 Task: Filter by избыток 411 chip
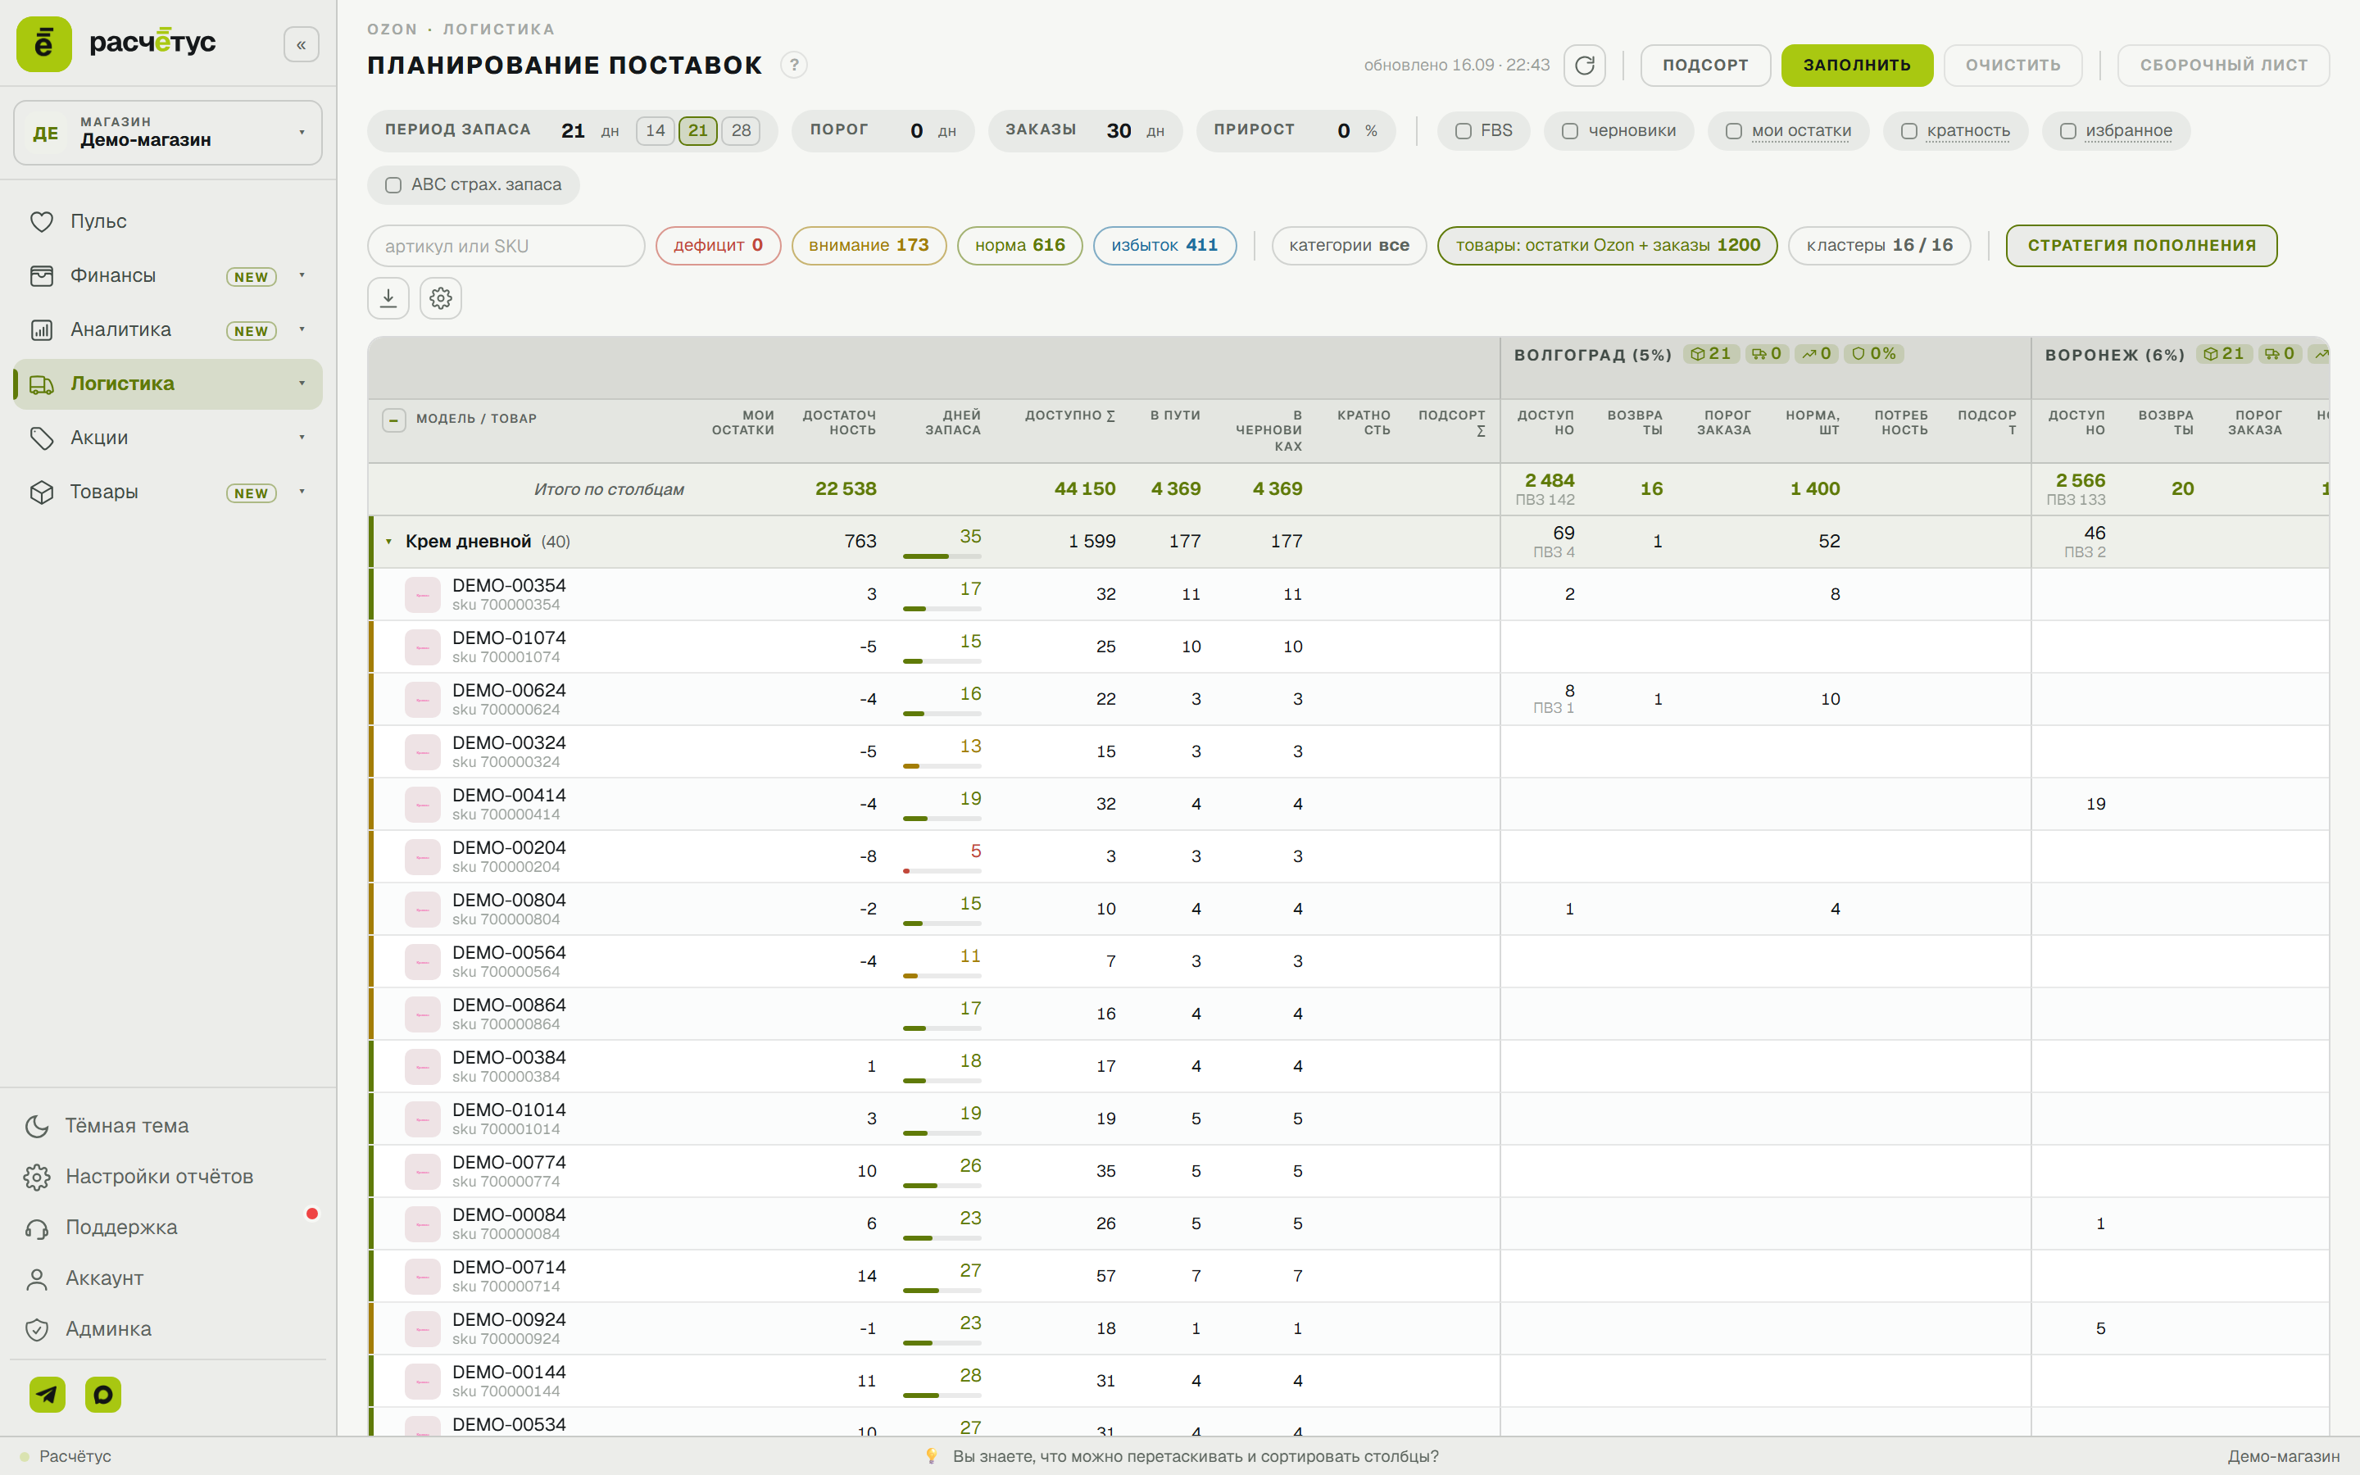(1164, 246)
